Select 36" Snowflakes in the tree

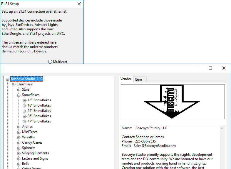39,116
